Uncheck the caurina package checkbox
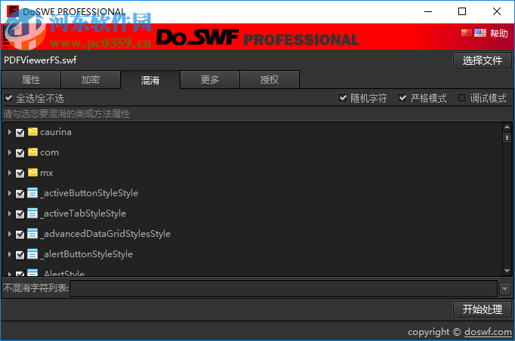515x341 pixels. (20, 133)
